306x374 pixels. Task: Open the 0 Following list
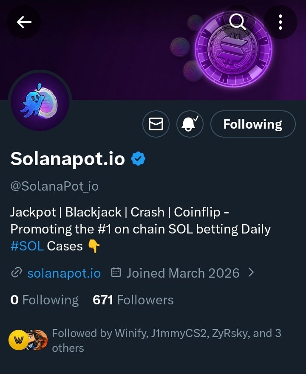coord(44,300)
